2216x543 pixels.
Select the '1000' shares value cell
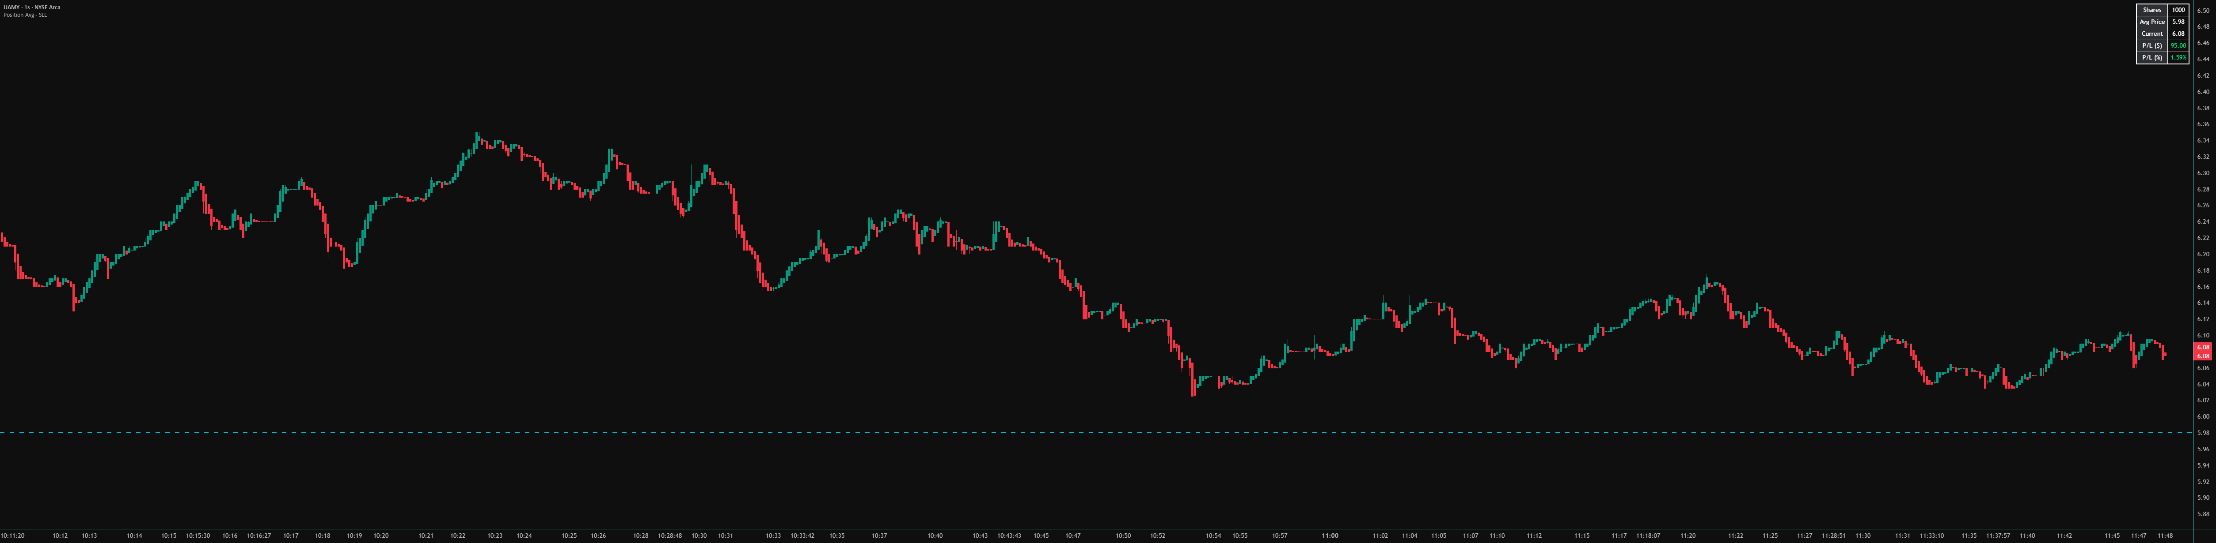(x=2178, y=10)
